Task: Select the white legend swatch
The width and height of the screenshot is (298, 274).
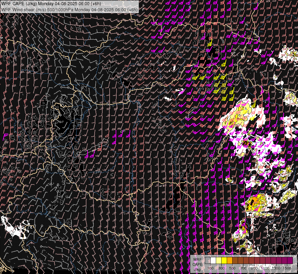Action: coord(213,261)
